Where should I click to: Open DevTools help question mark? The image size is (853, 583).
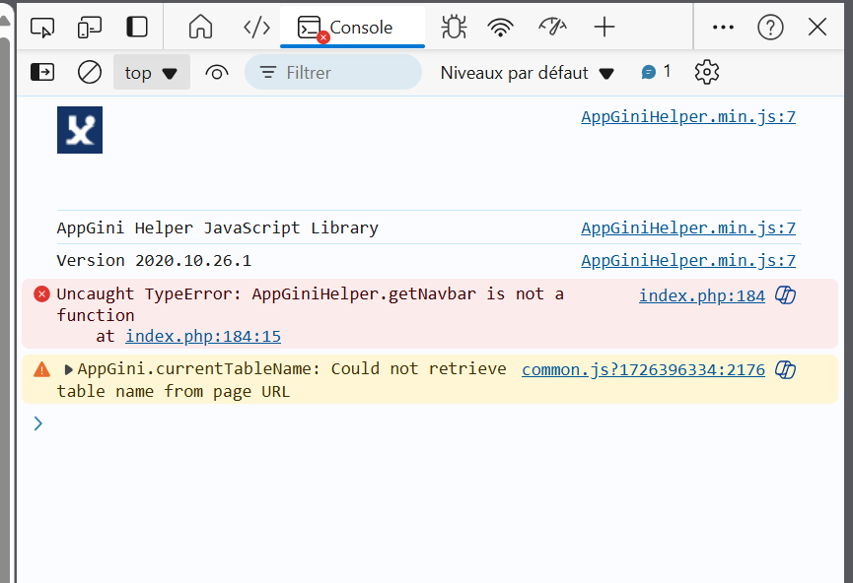click(770, 27)
